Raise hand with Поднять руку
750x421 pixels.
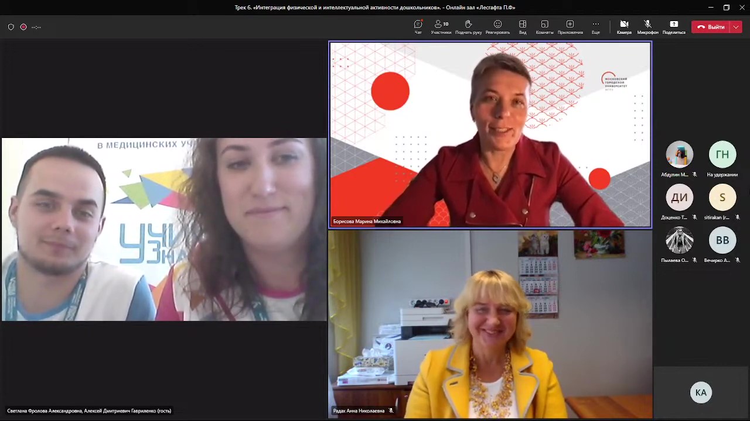(x=468, y=26)
